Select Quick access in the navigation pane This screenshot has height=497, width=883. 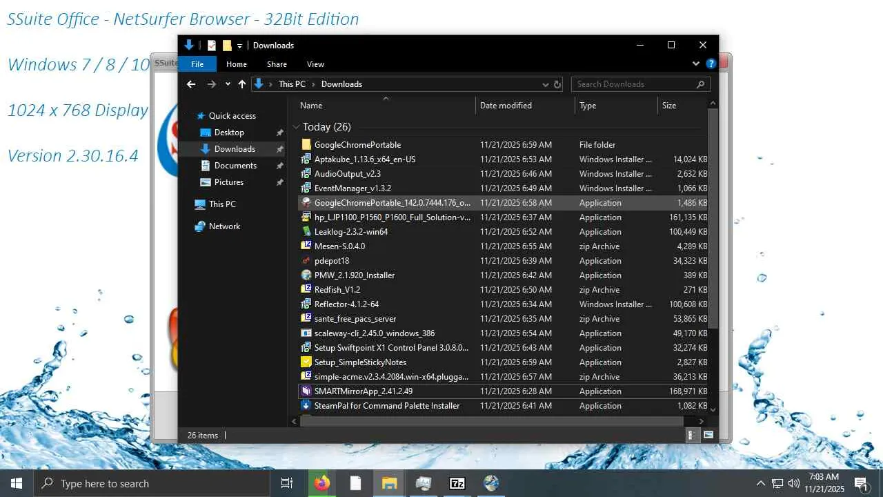click(232, 116)
